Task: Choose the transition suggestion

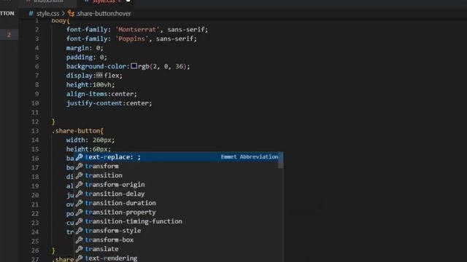Action: click(x=178, y=175)
